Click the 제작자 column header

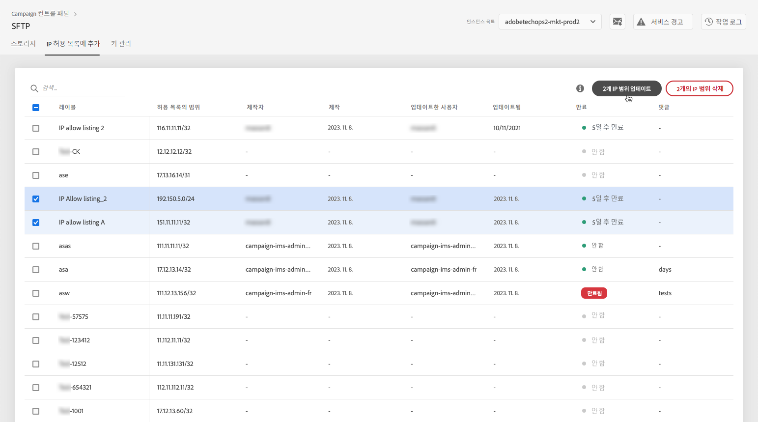coord(255,107)
